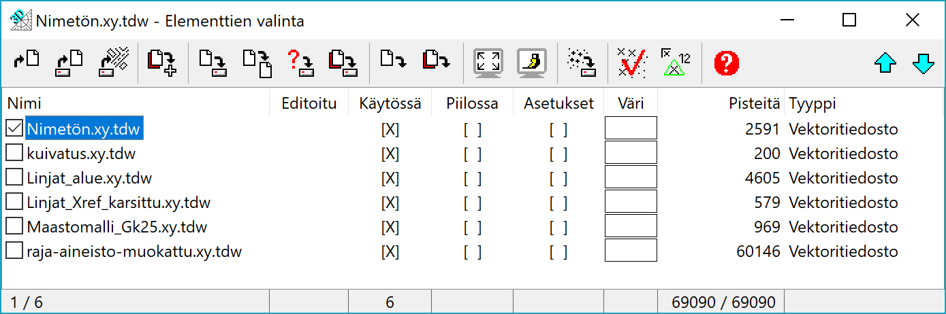Click the cyan down arrow icon
The height and width of the screenshot is (314, 946).
point(923,64)
